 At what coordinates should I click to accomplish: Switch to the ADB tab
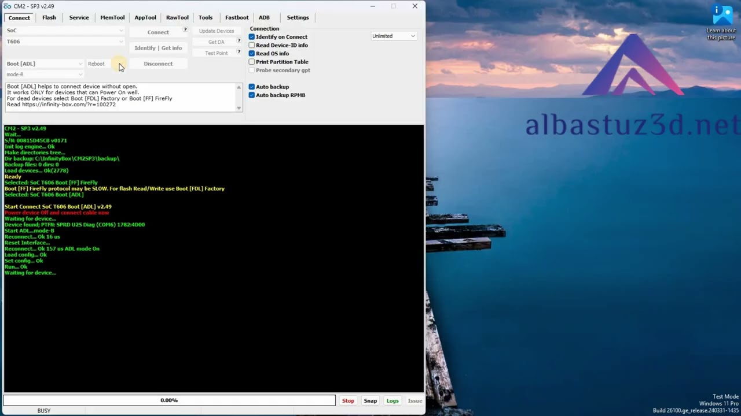point(264,17)
